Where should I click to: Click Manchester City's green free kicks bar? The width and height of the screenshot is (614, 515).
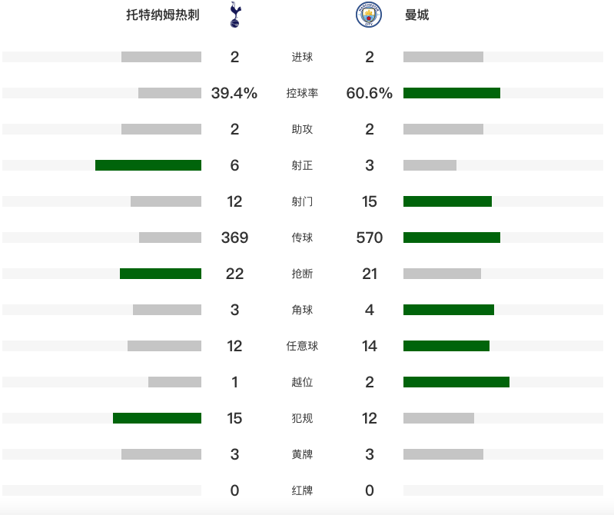click(446, 346)
